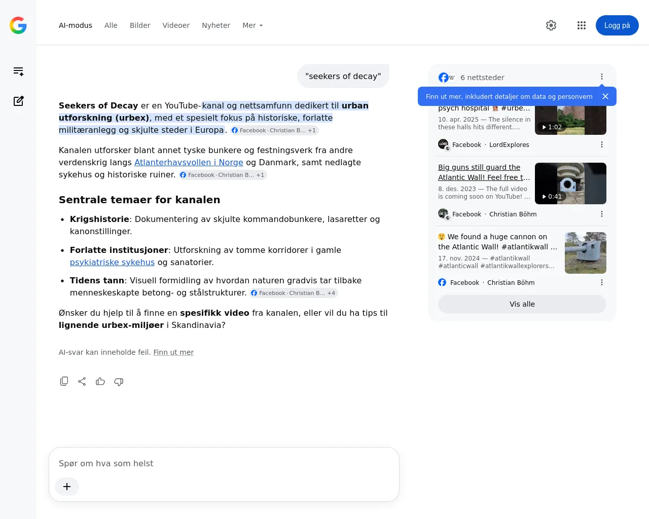Dismiss the blue data and privacy tooltip
This screenshot has width=649, height=519.
click(x=605, y=96)
